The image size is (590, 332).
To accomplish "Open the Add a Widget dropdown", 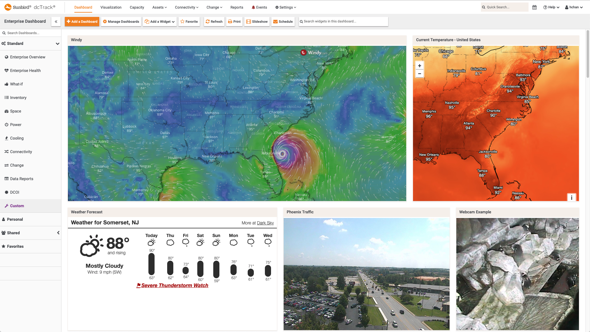I will pyautogui.click(x=159, y=22).
